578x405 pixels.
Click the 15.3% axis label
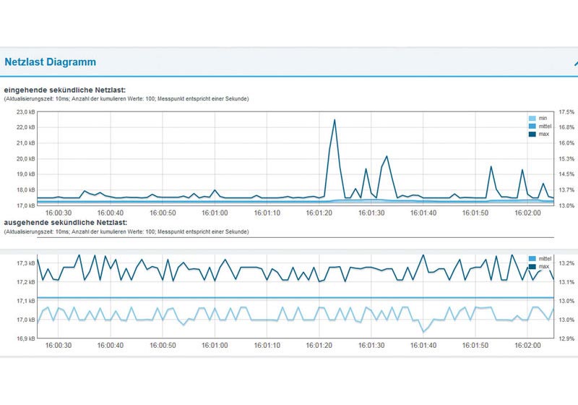(566, 159)
